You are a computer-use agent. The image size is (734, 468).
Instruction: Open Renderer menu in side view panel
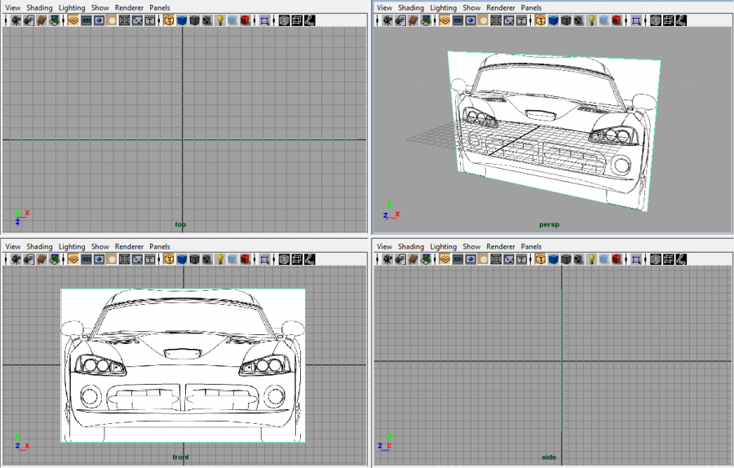501,246
